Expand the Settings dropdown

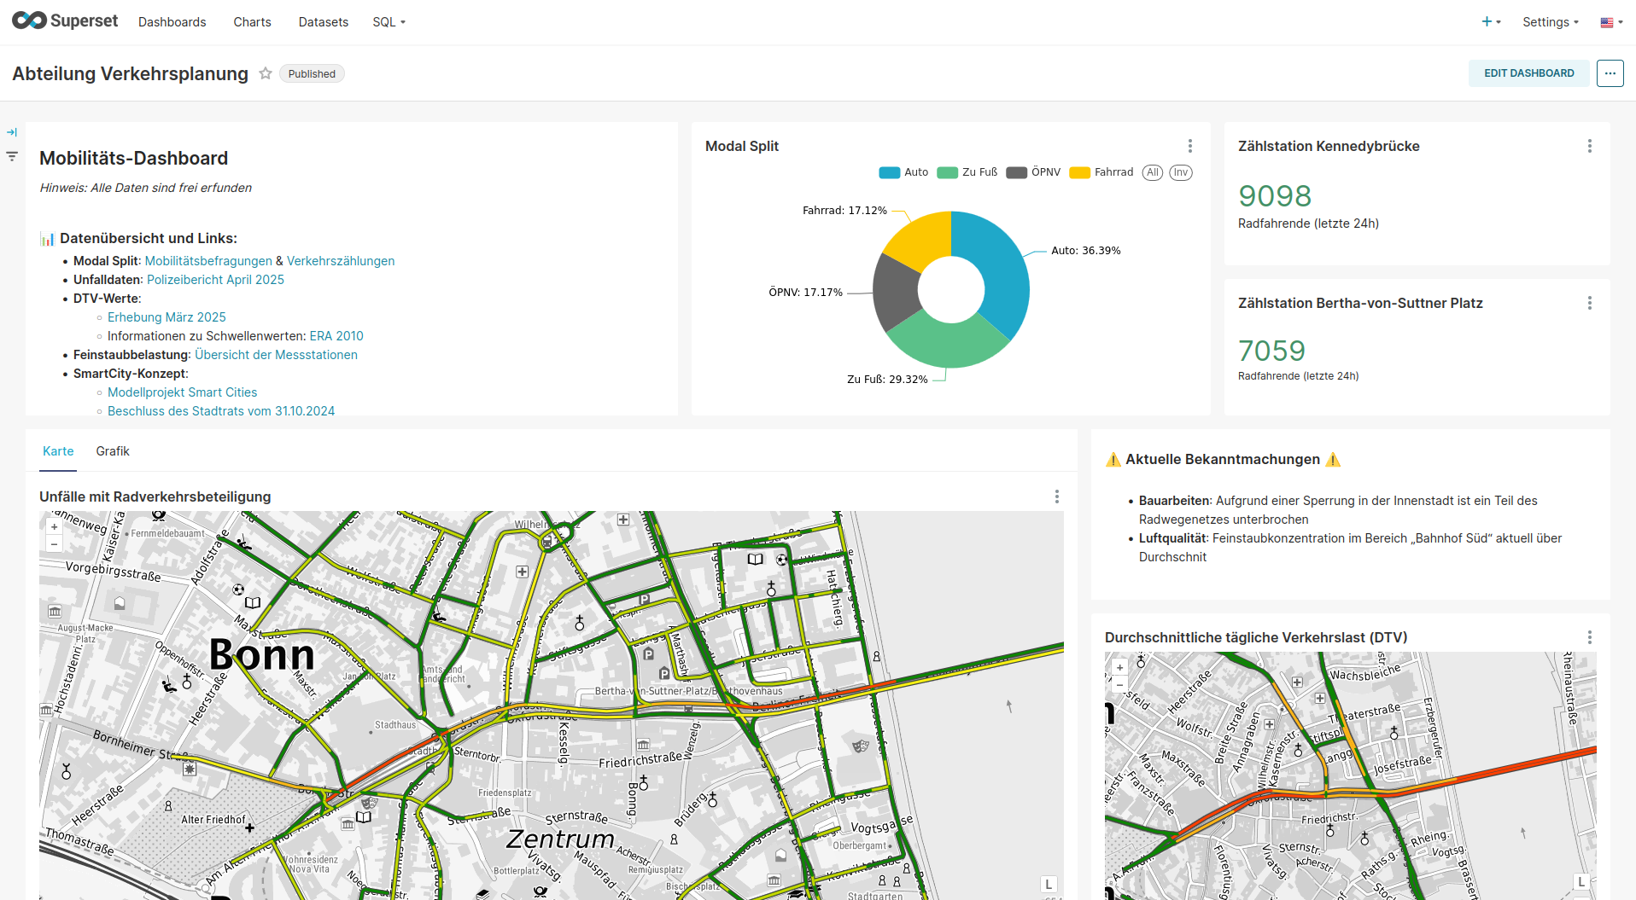tap(1550, 22)
